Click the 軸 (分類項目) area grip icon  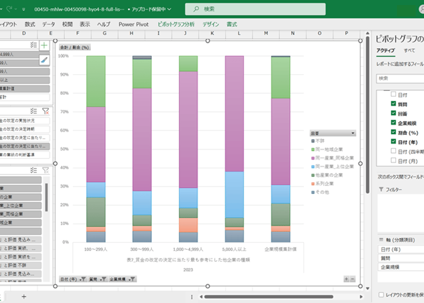(381, 240)
